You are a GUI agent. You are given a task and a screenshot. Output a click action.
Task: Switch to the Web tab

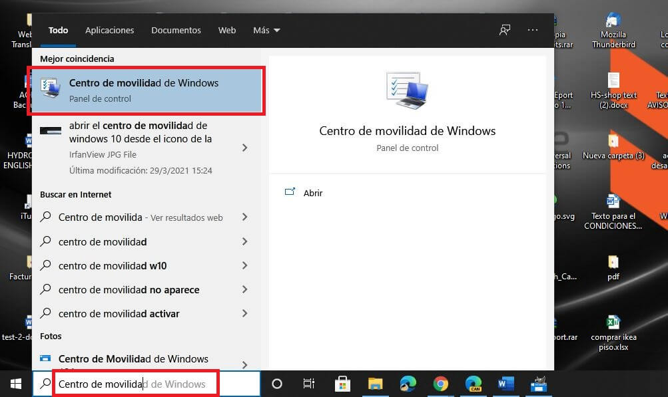click(x=227, y=30)
